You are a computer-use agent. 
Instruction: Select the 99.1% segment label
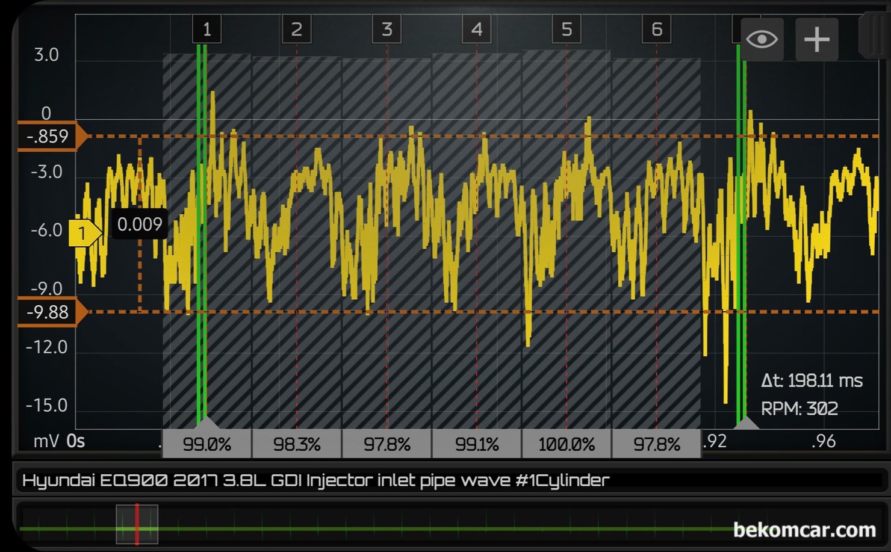(477, 444)
